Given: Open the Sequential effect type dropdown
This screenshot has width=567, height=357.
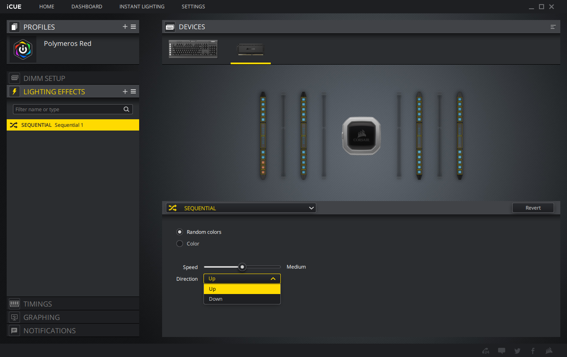Looking at the screenshot, I should click(x=241, y=208).
